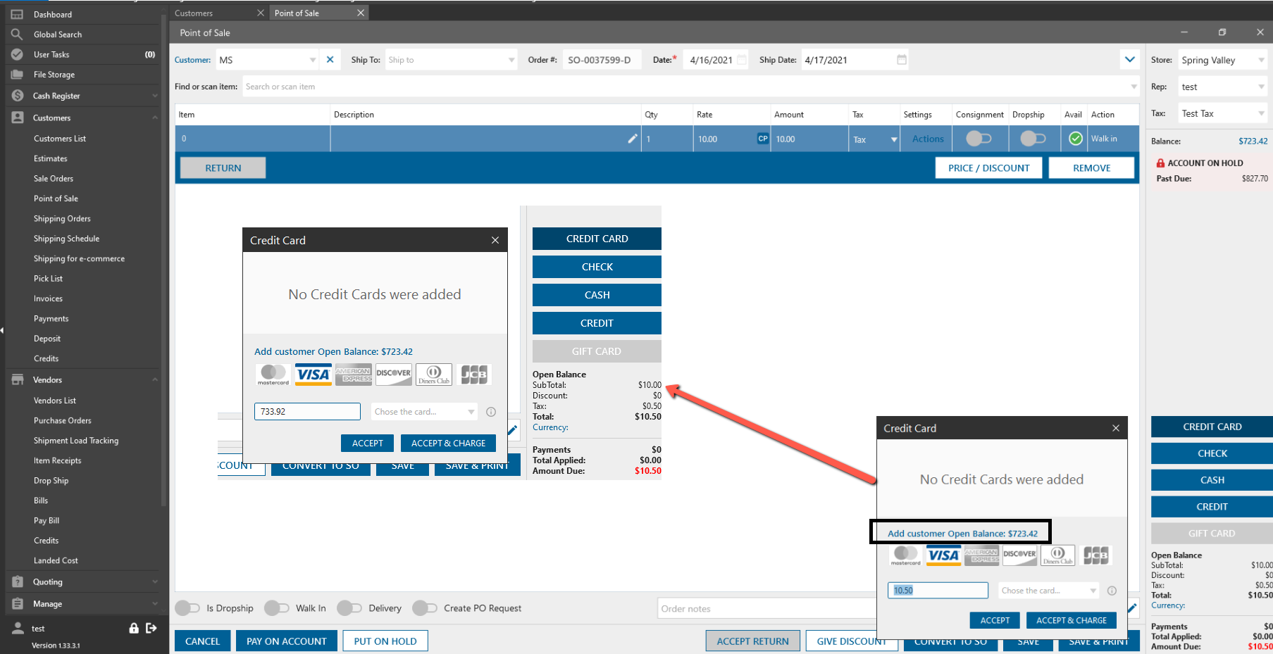Open Purchase Orders in the sidebar
Viewport: 1273px width, 654px height.
[63, 421]
